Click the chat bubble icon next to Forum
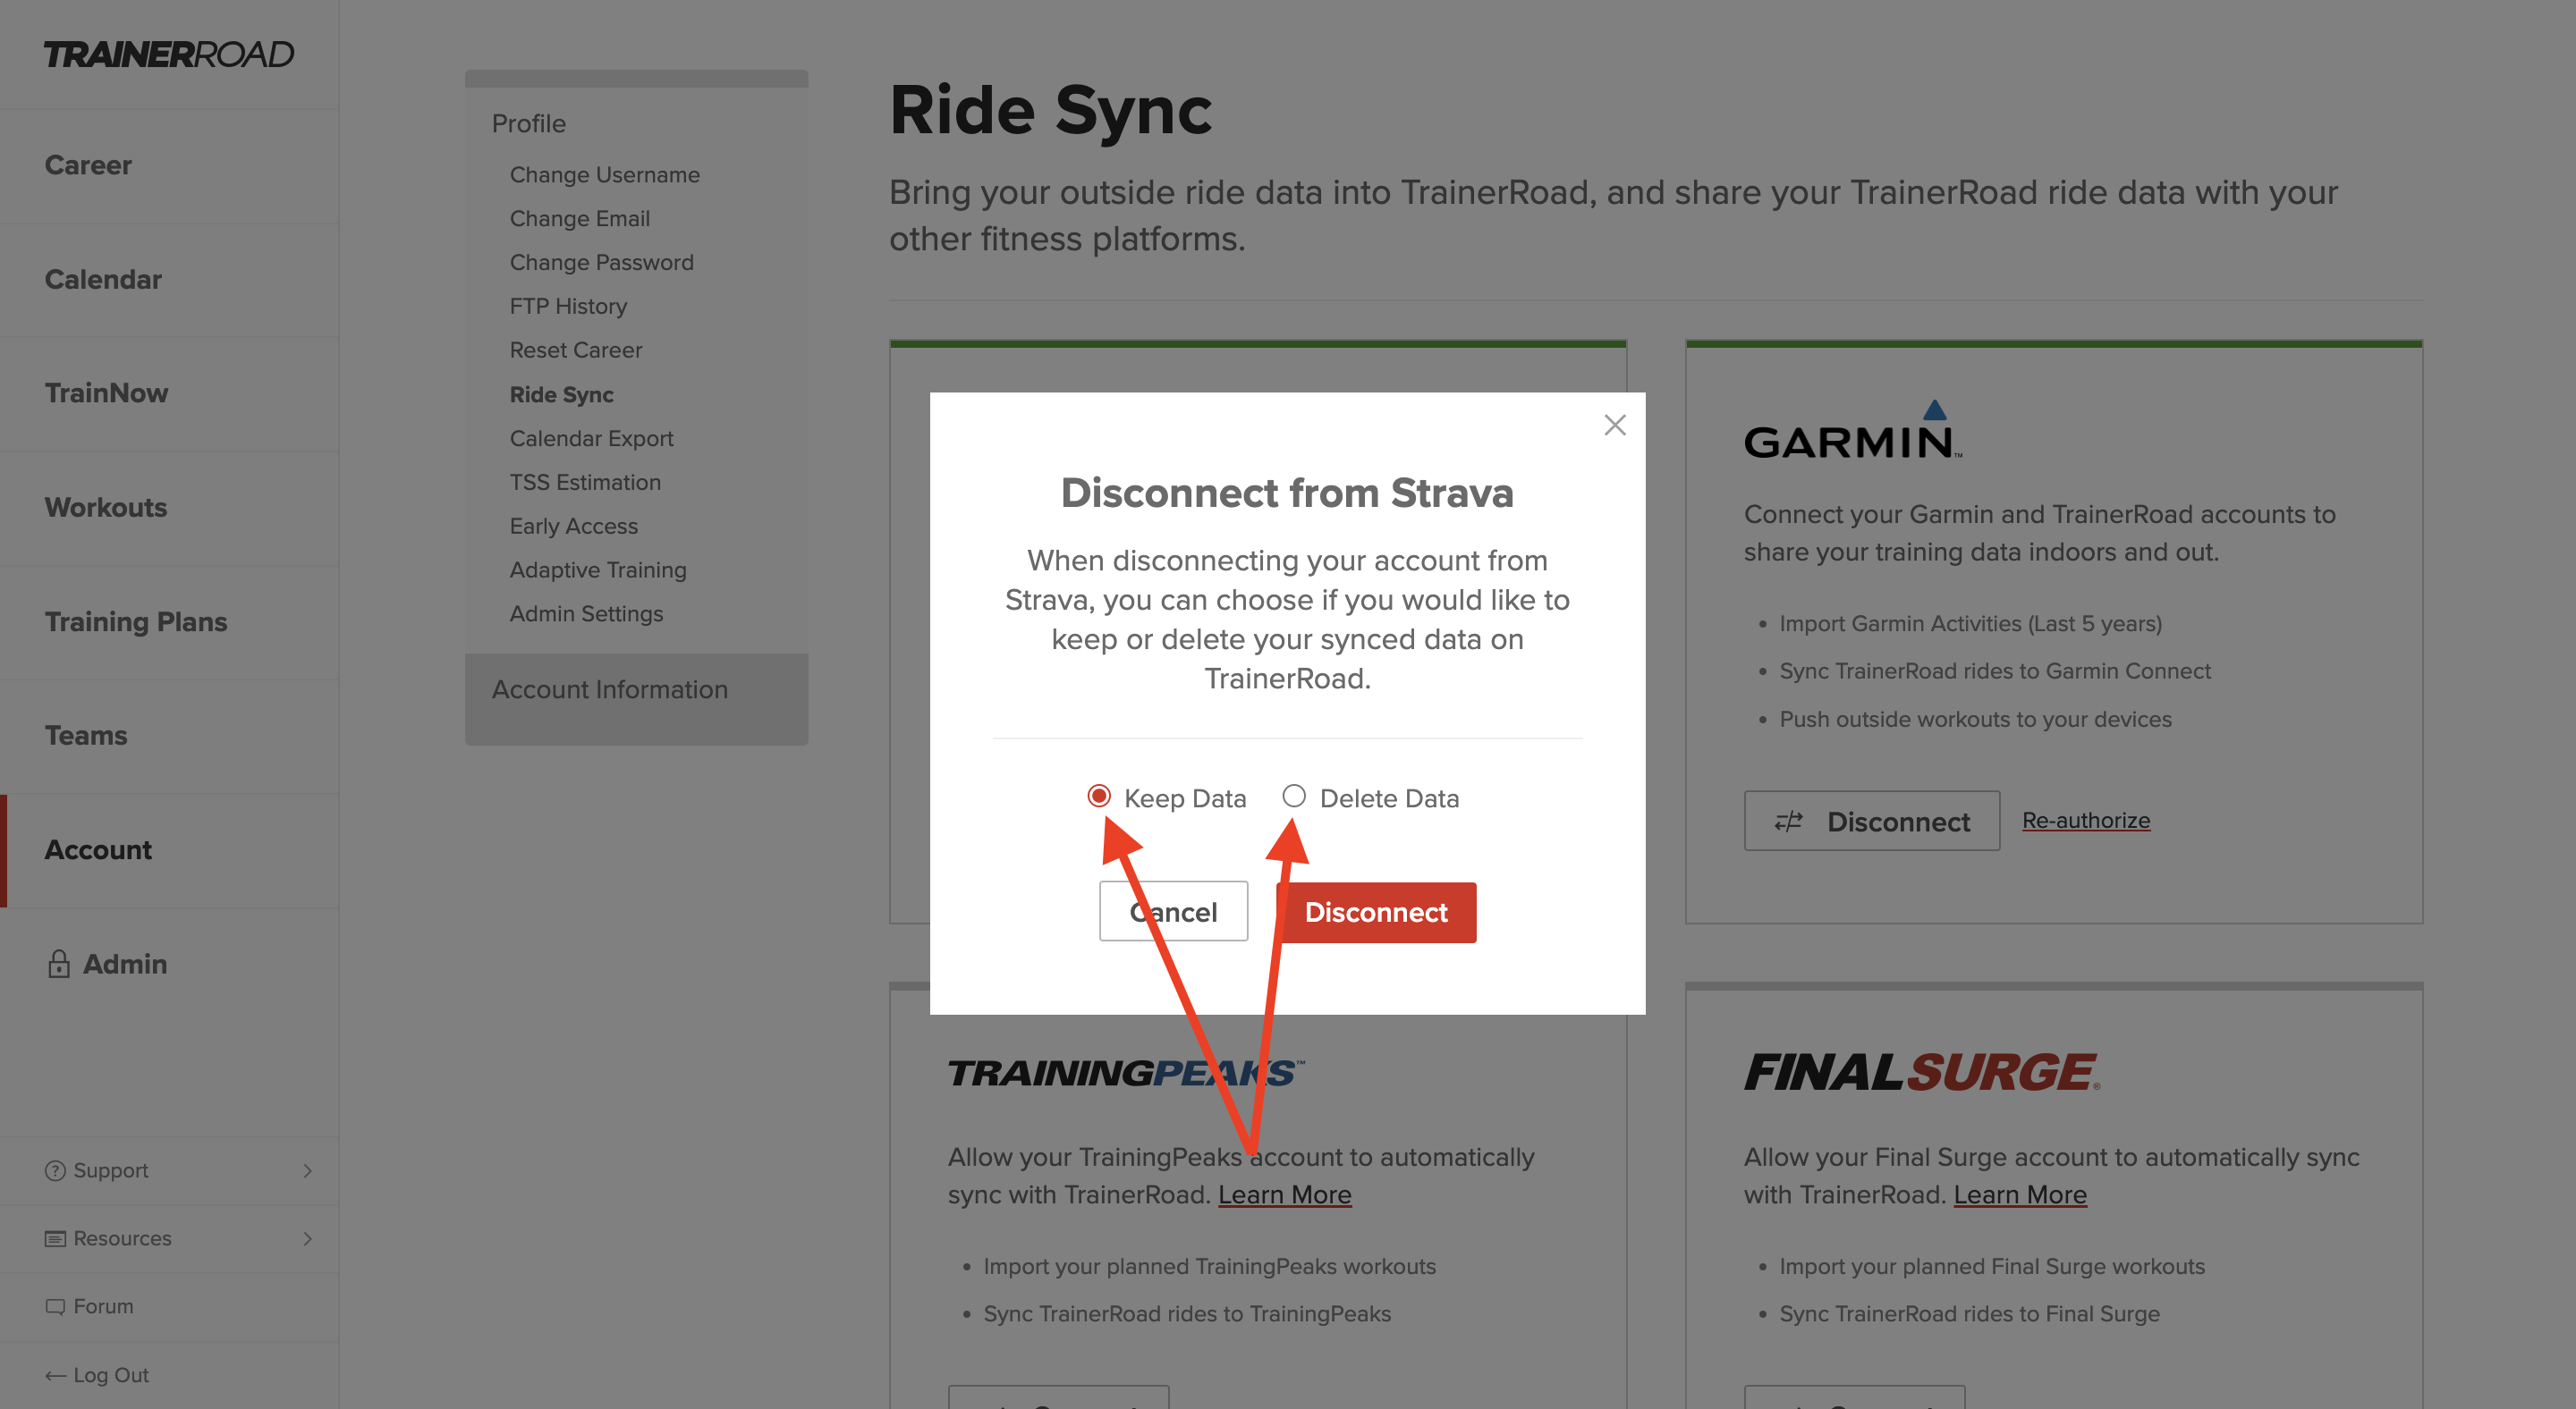The width and height of the screenshot is (2576, 1409). [x=53, y=1305]
